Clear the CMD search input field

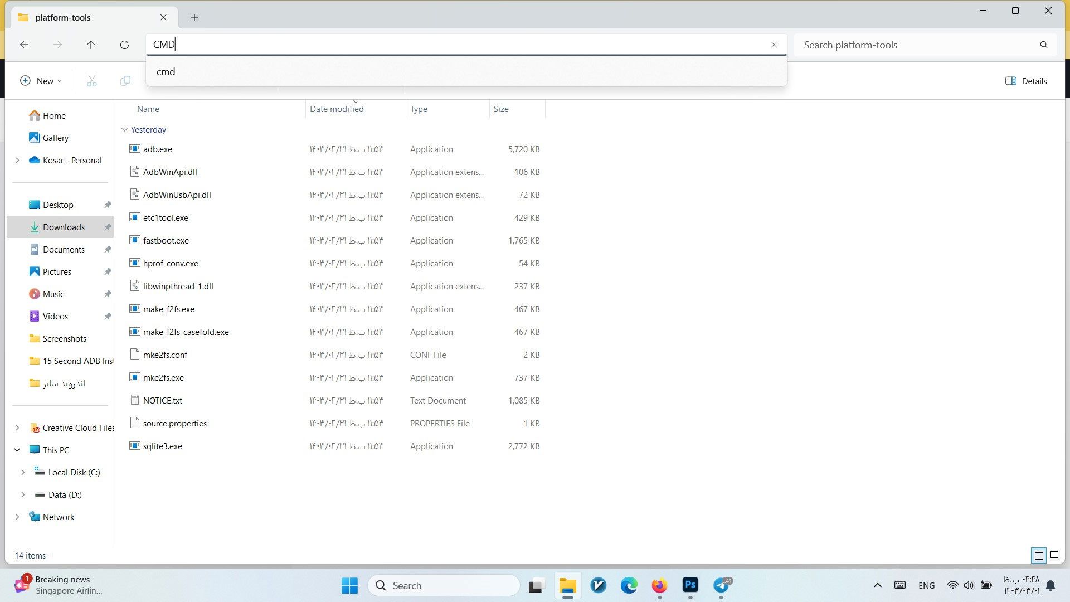(x=774, y=44)
